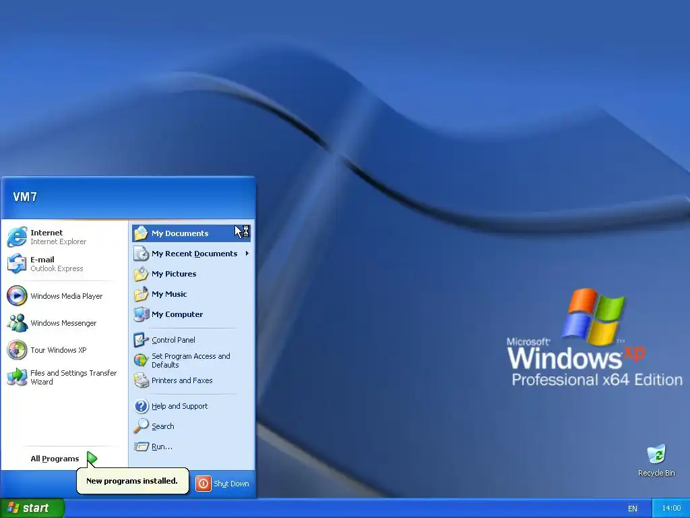
Task: Expand My Recent Documents submenu arrow
Action: click(x=247, y=254)
